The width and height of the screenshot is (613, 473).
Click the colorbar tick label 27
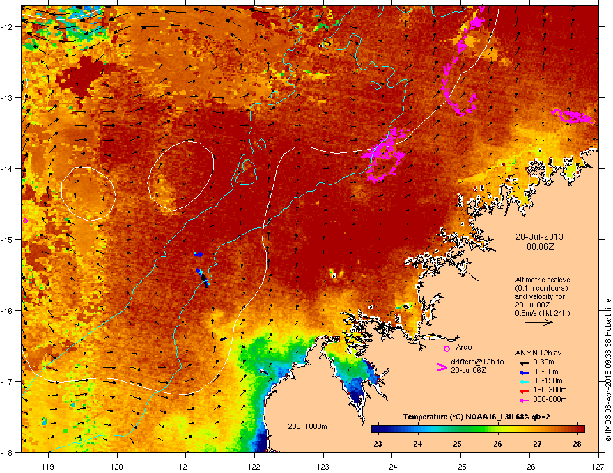(538, 444)
